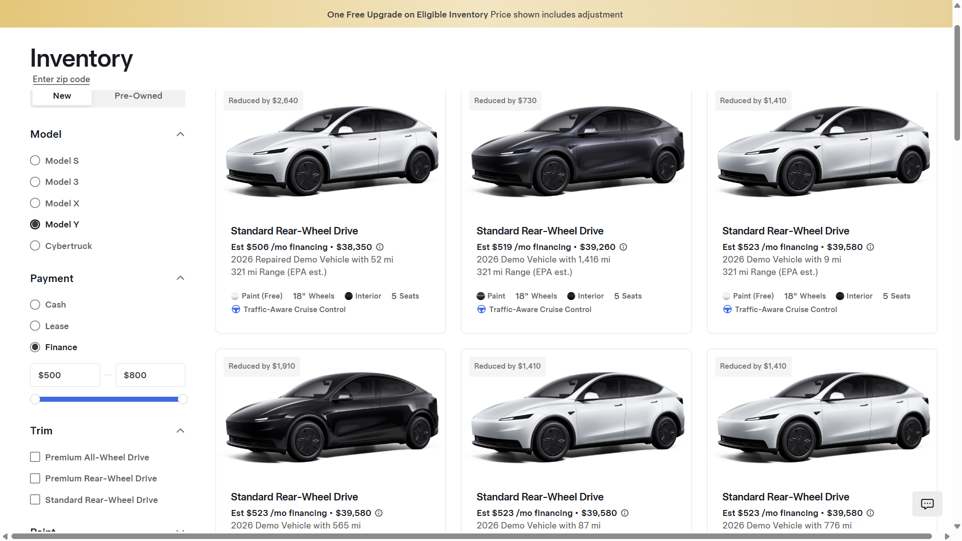
Task: Collapse the Payment filter section
Action: [x=180, y=278]
